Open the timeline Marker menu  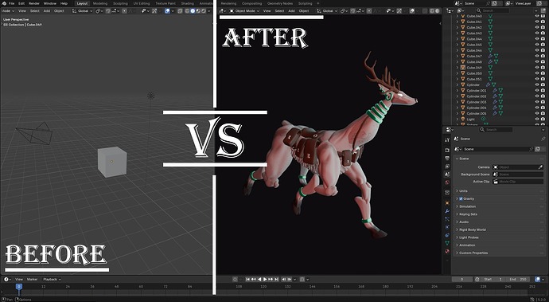[32, 279]
